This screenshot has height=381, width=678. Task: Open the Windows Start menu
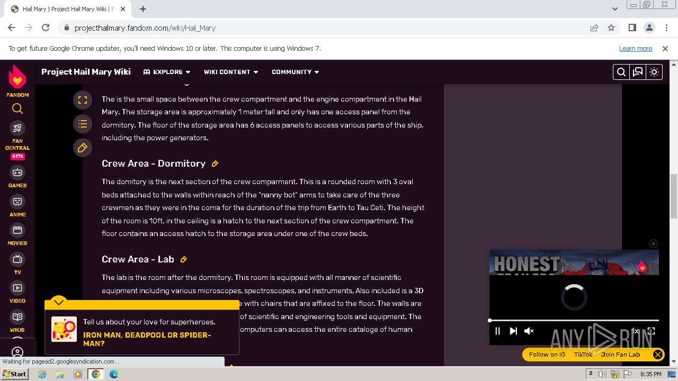[x=15, y=374]
